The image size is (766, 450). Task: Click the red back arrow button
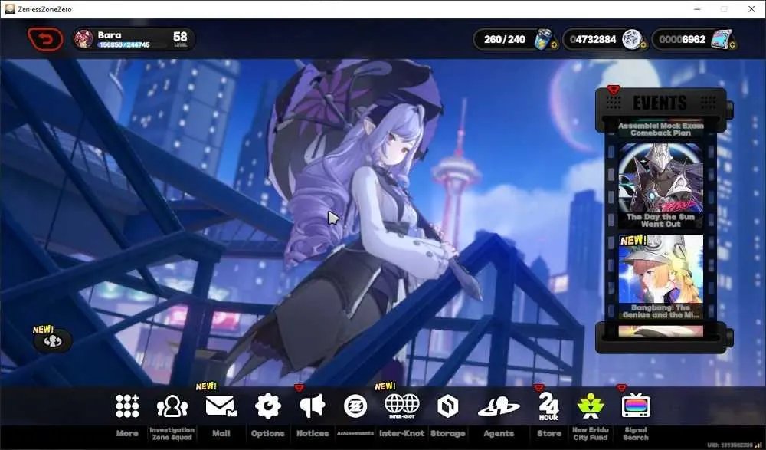[45, 39]
